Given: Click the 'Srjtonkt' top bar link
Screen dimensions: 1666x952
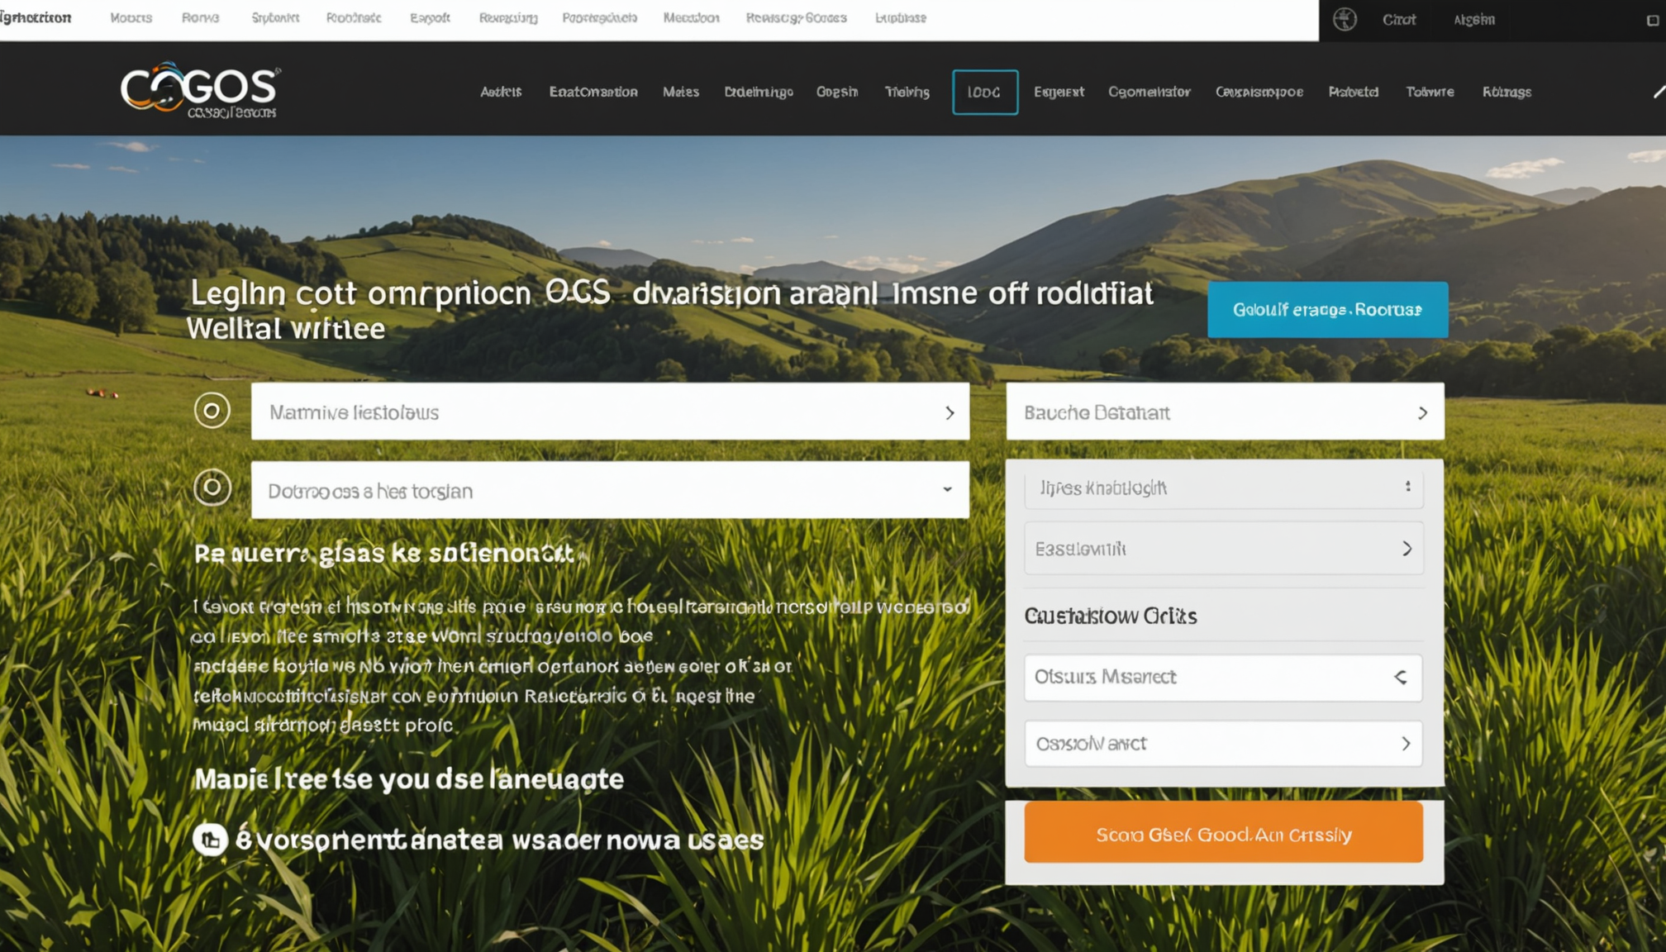Looking at the screenshot, I should [275, 17].
